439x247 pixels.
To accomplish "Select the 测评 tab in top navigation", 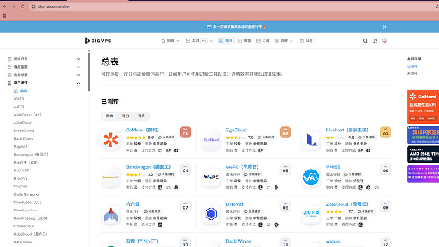I will (x=226, y=41).
